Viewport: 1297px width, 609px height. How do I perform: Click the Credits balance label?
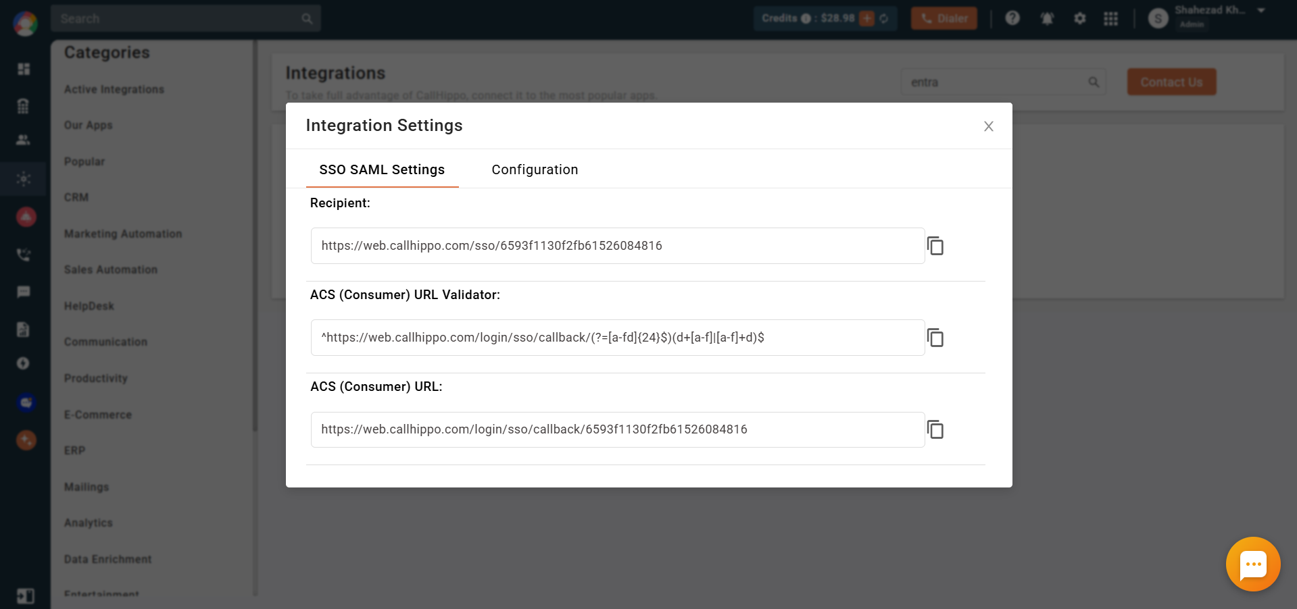tap(808, 18)
